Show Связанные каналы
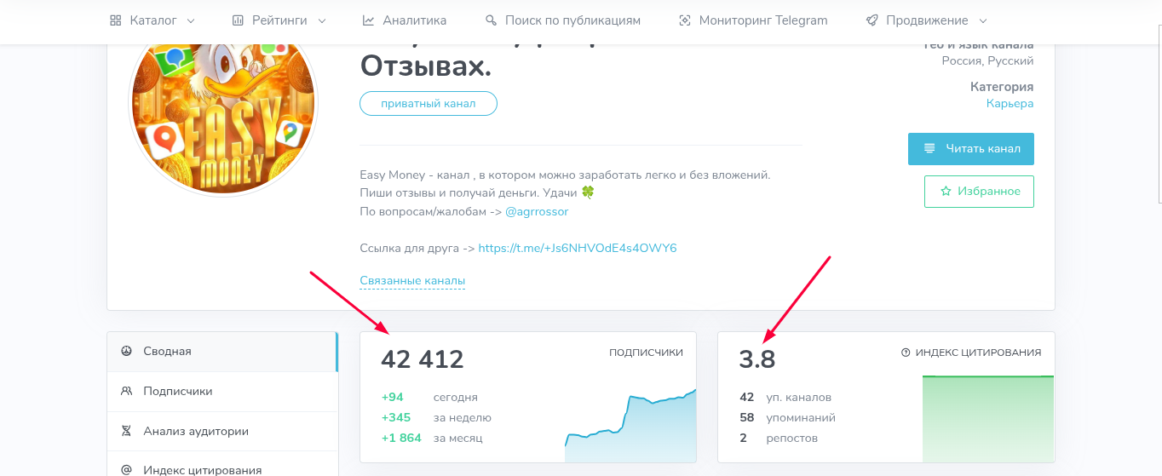This screenshot has height=476, width=1162. [412, 280]
